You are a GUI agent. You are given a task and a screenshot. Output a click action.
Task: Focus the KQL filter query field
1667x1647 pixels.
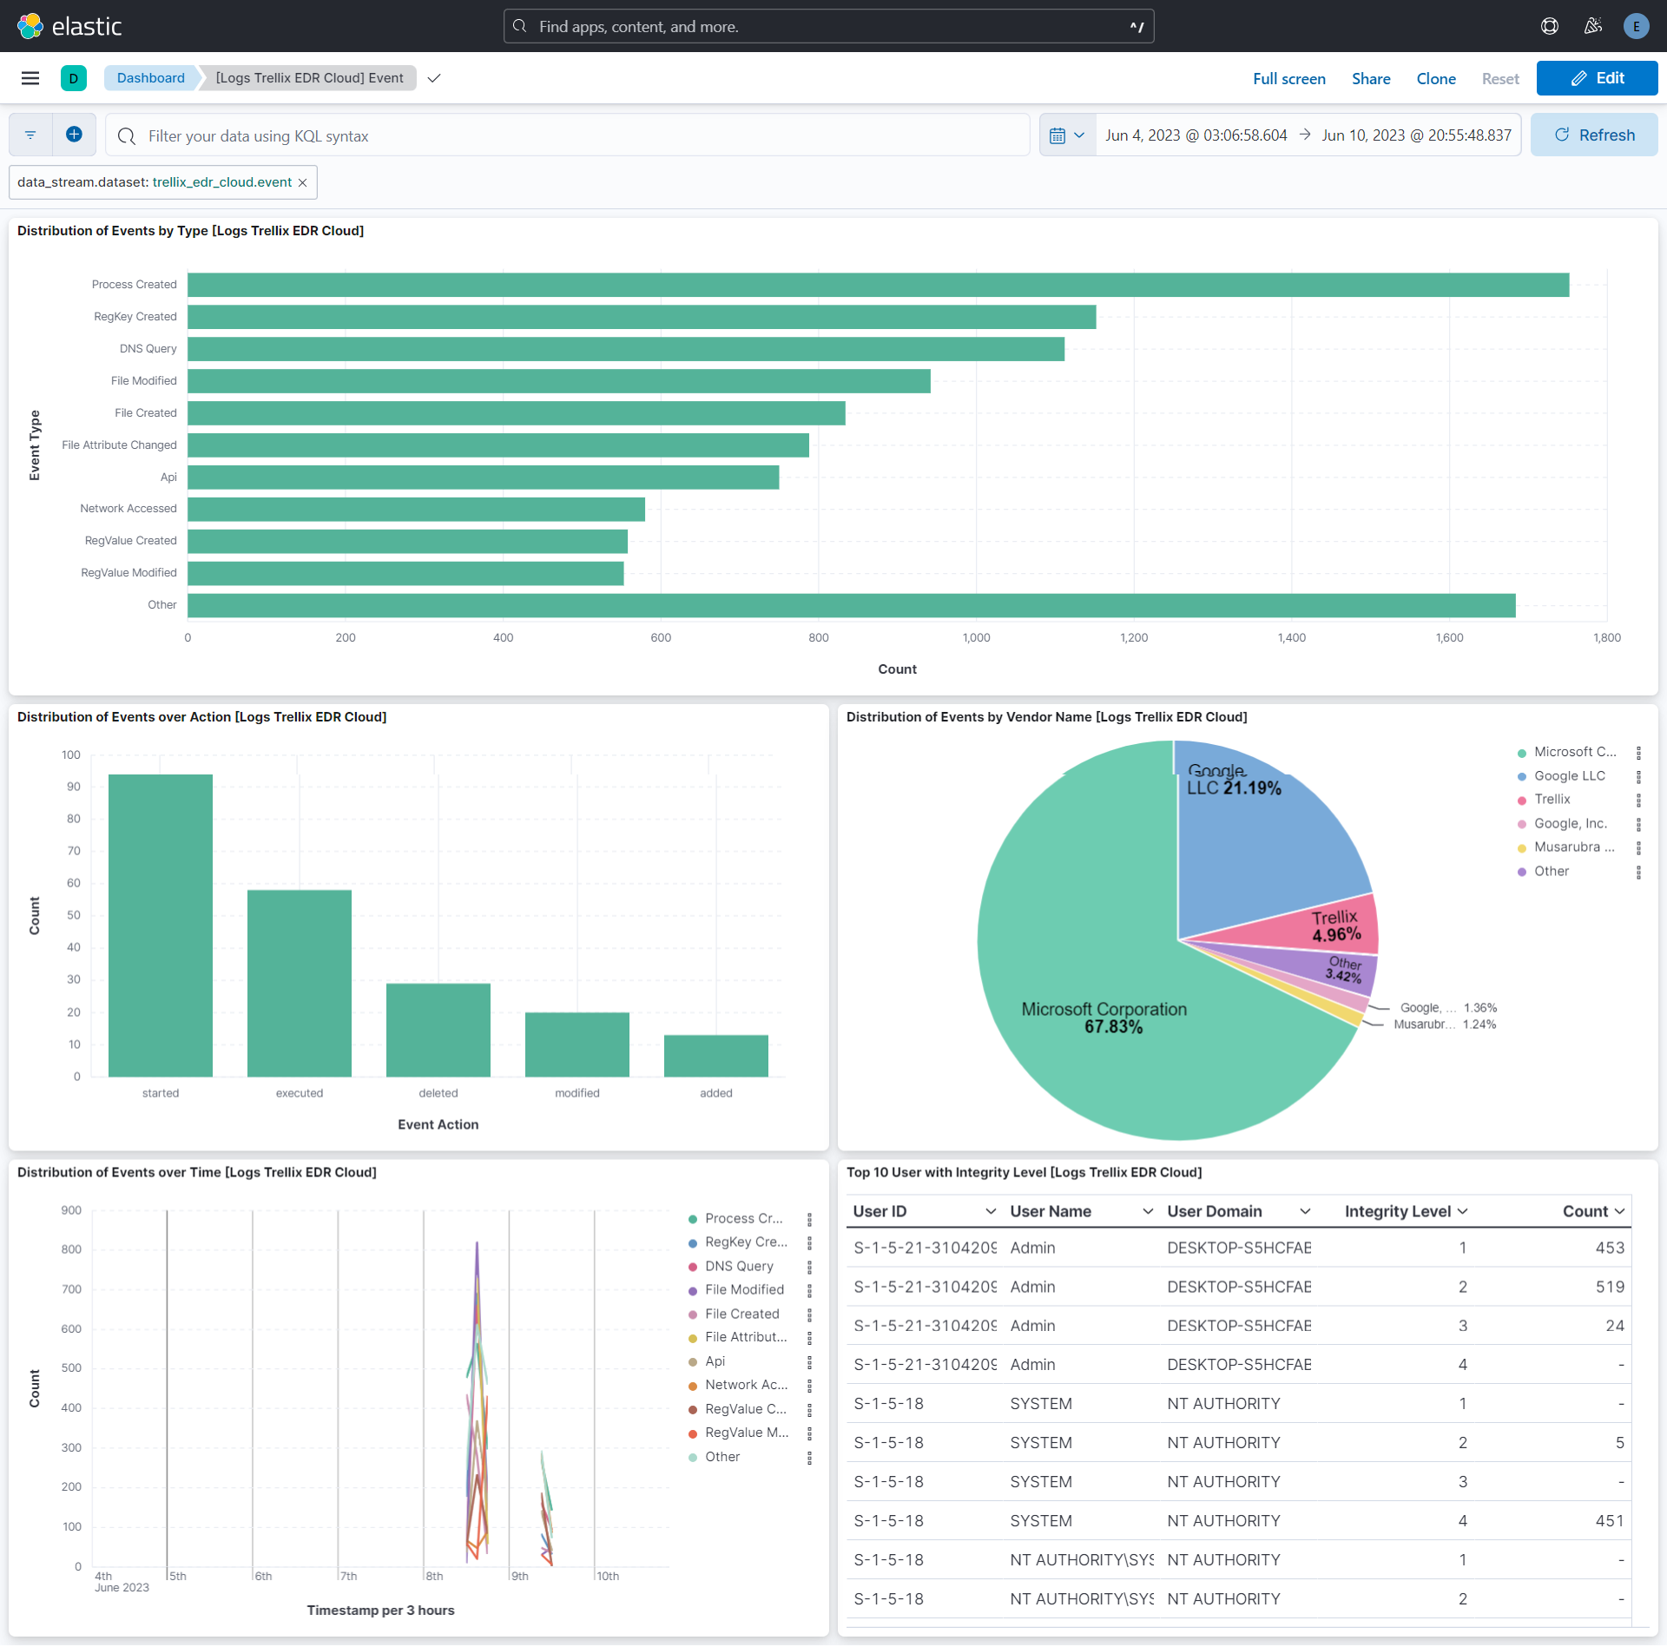click(568, 135)
